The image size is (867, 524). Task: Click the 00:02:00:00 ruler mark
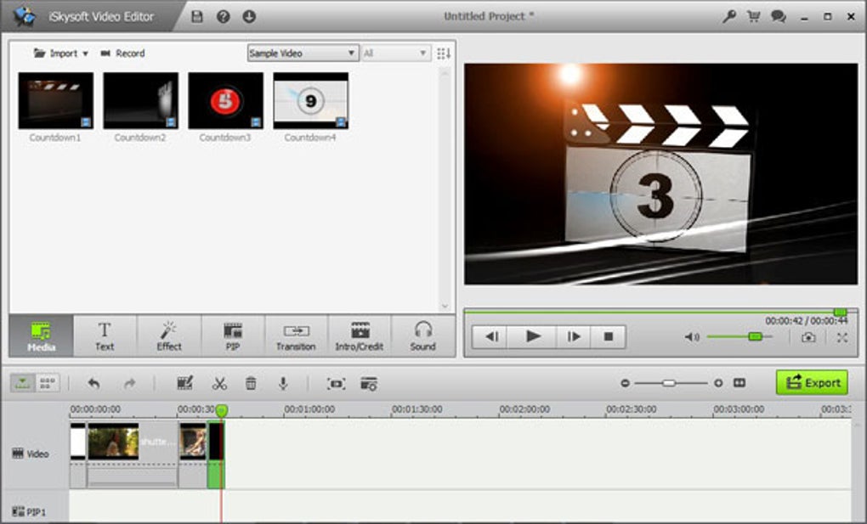[x=524, y=409]
